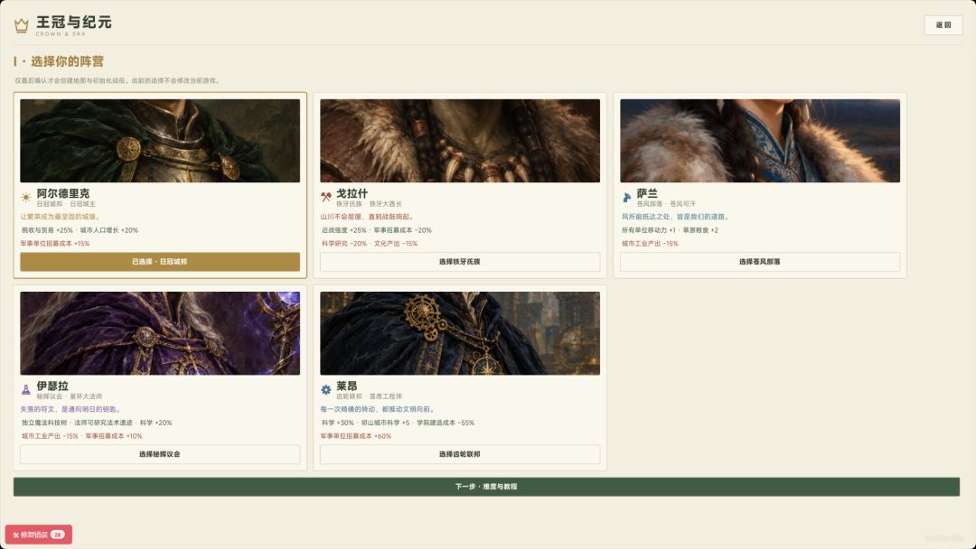
Task: Click the horse icon beside 萨兰
Action: pyautogui.click(x=626, y=197)
